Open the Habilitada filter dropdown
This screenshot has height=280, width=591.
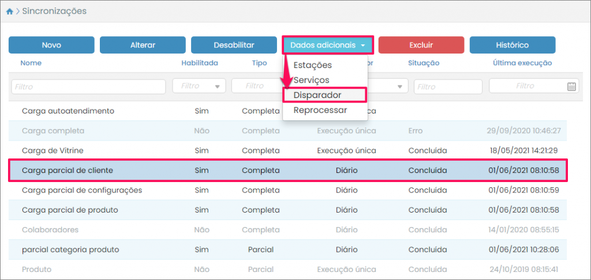pos(199,86)
